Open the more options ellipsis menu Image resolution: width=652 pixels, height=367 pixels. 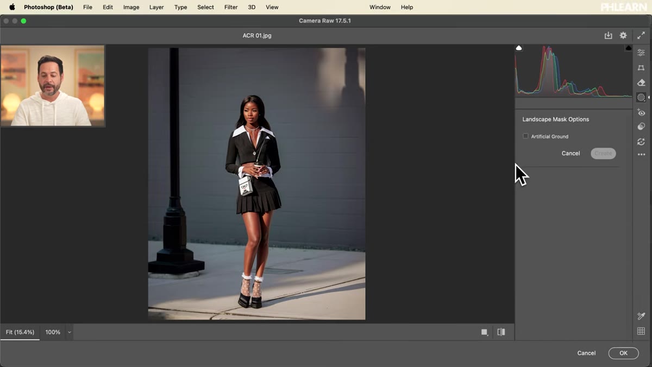(x=641, y=155)
